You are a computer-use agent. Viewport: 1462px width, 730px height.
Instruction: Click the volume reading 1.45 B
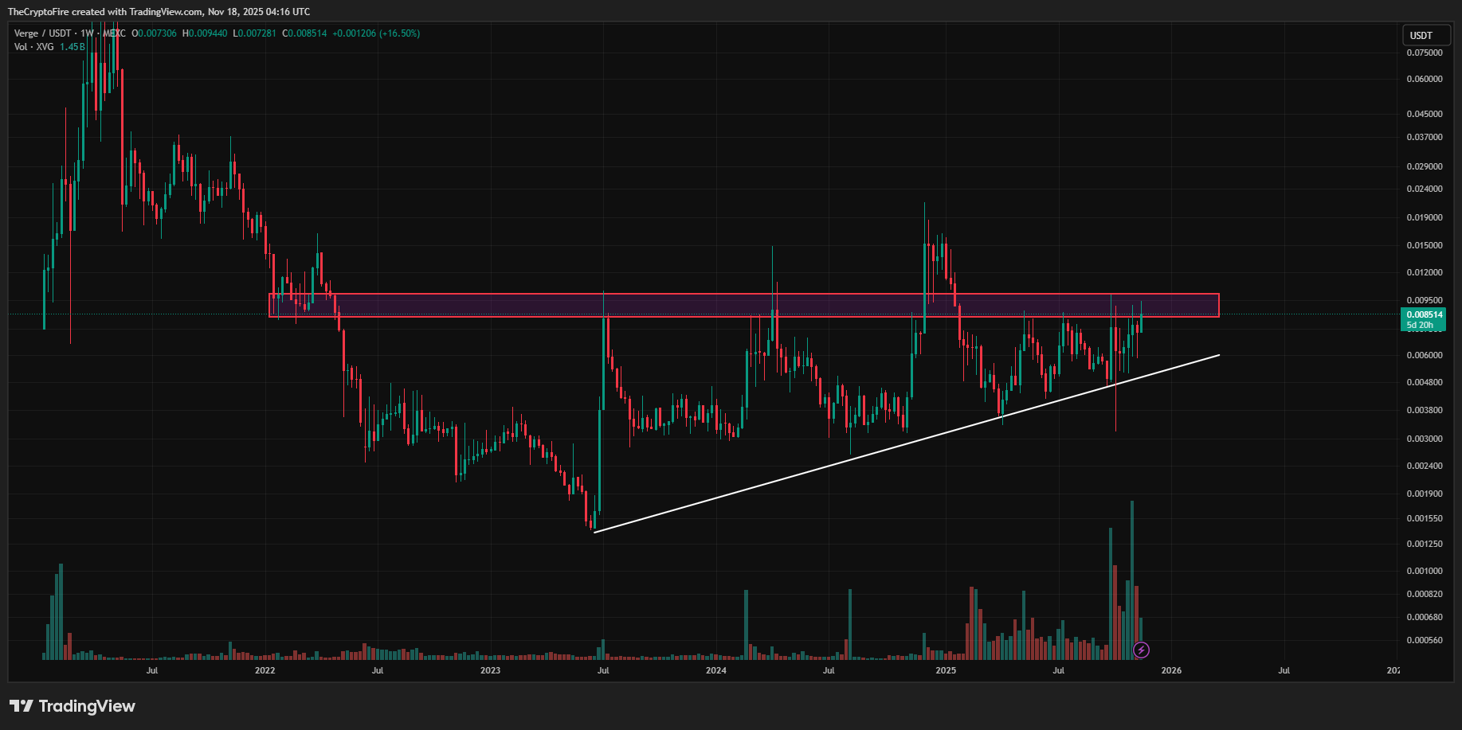73,47
